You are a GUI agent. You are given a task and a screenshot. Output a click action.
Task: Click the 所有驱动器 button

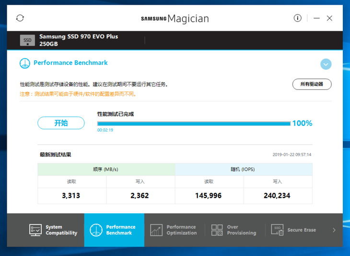(x=312, y=84)
